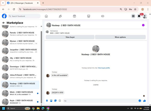
Task: Click the attach photo icon in the composer
Action: click(51, 101)
